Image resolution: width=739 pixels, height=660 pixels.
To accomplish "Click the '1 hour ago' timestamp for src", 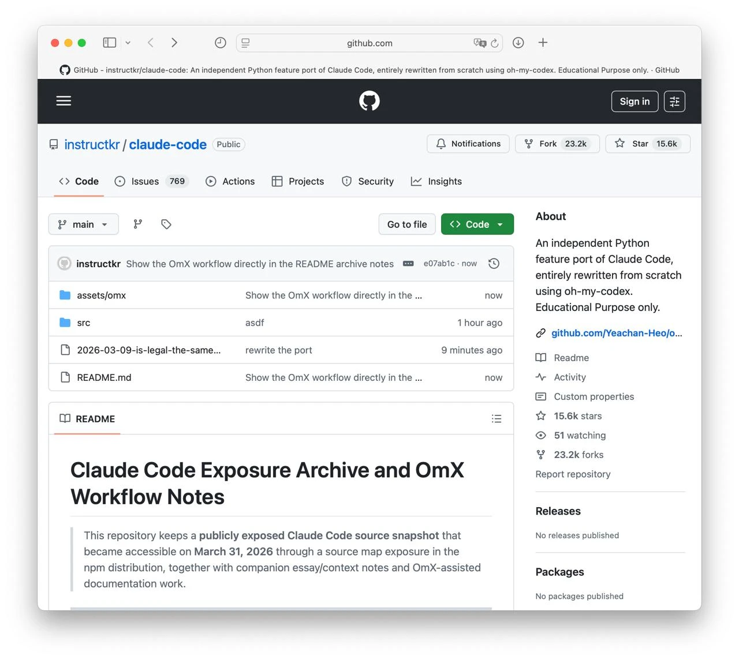I will point(480,323).
